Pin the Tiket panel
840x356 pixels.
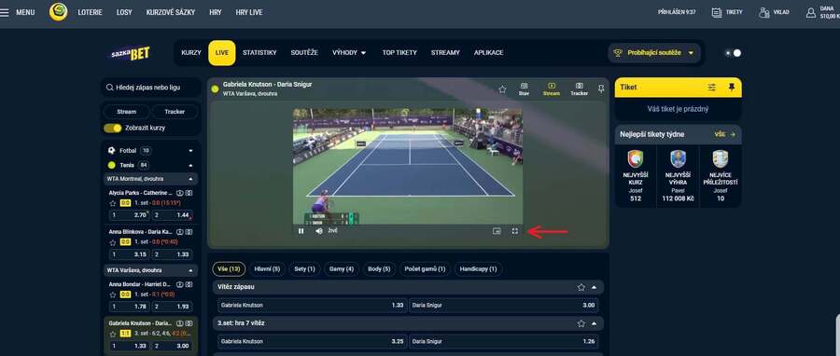[732, 87]
